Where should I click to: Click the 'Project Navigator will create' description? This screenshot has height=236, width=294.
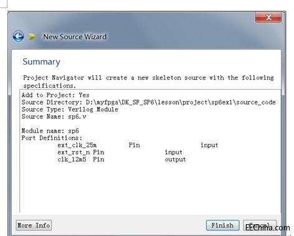pyautogui.click(x=148, y=82)
